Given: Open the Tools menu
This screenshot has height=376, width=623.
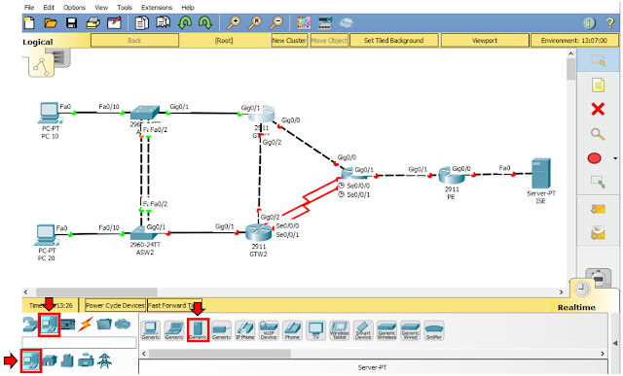Looking at the screenshot, I should click(x=125, y=7).
